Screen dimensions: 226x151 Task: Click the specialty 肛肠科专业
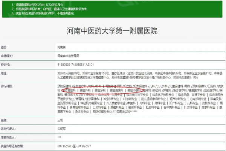coord(153,107)
